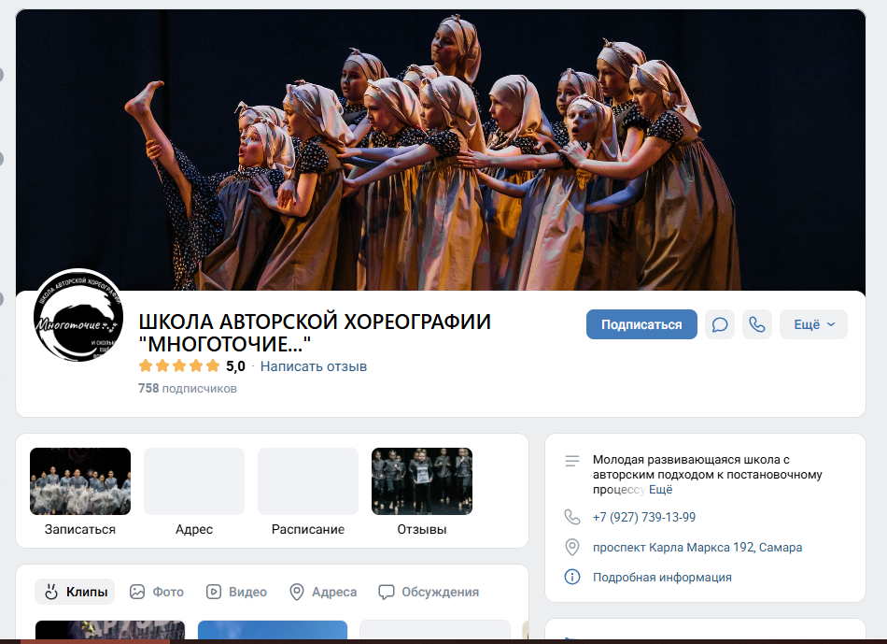
Task: Open the Адрес menu tile
Action: tap(194, 481)
